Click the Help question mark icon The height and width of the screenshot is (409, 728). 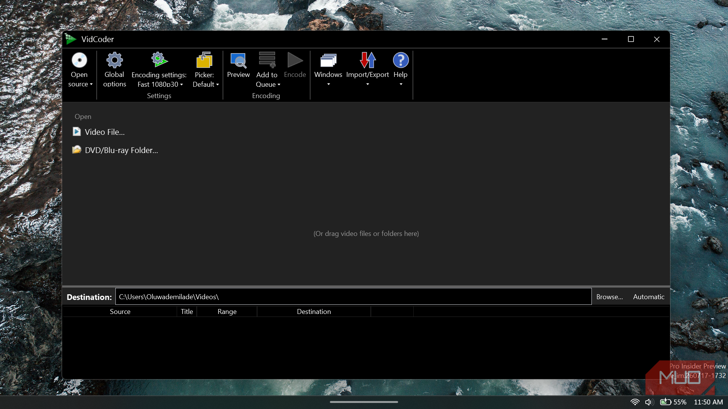click(401, 60)
